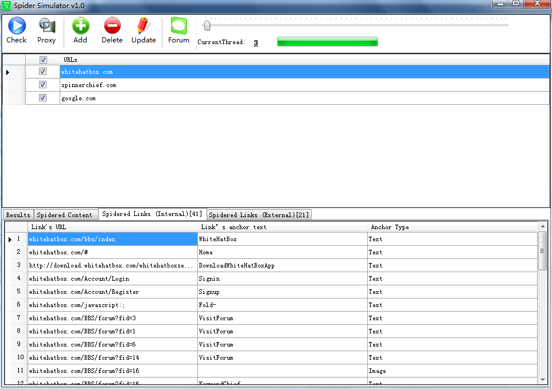Image resolution: width=552 pixels, height=389 pixels.
Task: Click the green Add icon
Action: 80,26
